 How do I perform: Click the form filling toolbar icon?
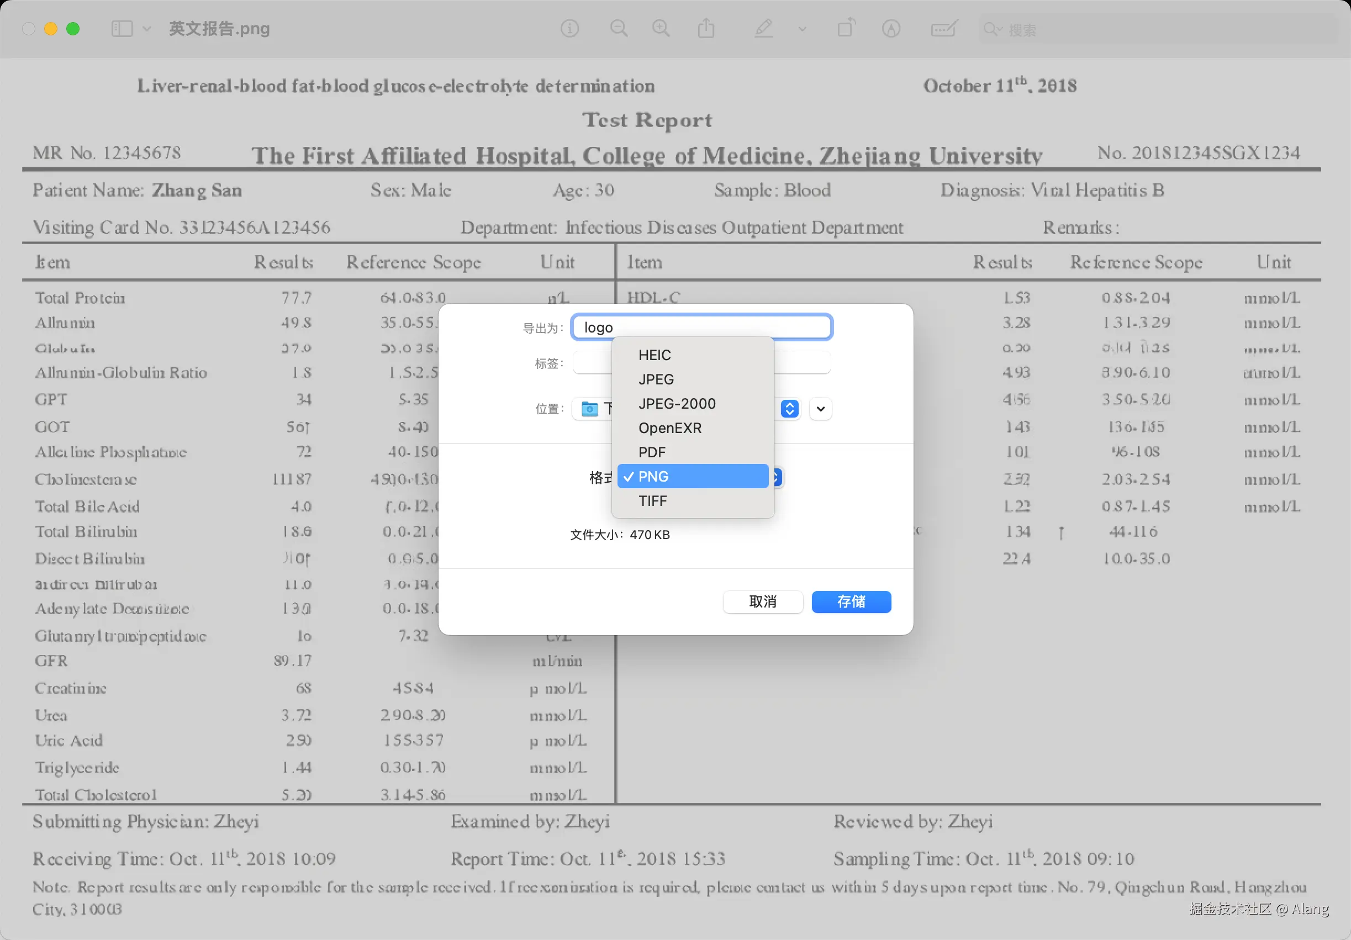tap(943, 28)
